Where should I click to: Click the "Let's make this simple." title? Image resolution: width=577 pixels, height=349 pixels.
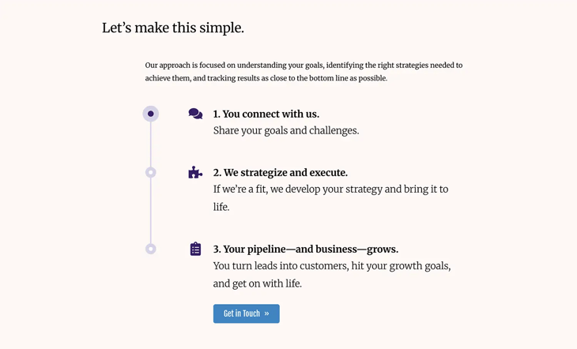(173, 28)
